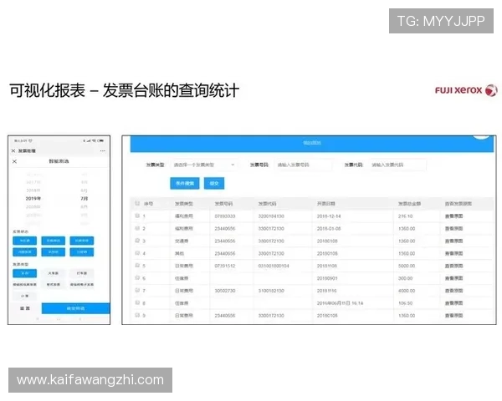The width and height of the screenshot is (502, 401).
Task: Select invoice code cell 031001800104
Action: 274,266
